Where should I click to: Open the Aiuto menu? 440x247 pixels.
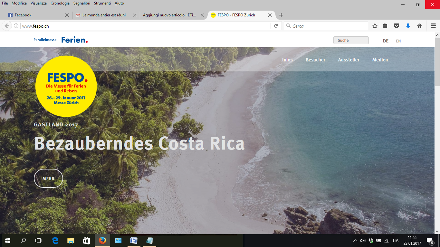pyautogui.click(x=119, y=3)
